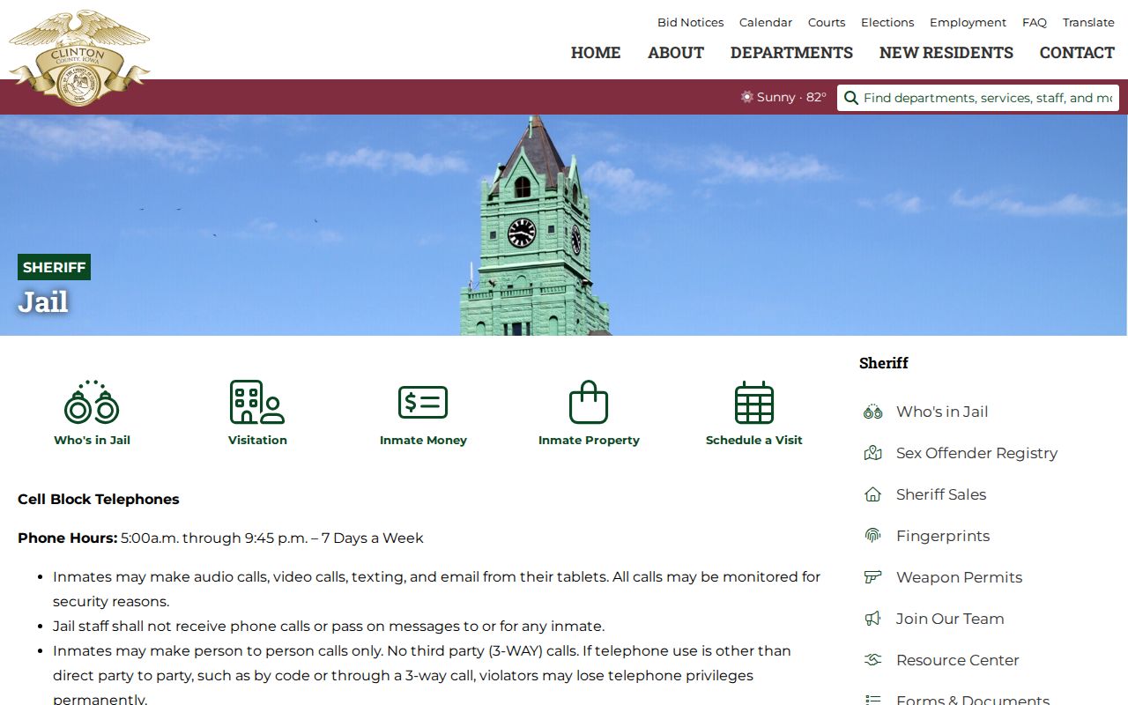This screenshot has width=1128, height=705.
Task: Open the HOME menu item
Action: (x=596, y=53)
